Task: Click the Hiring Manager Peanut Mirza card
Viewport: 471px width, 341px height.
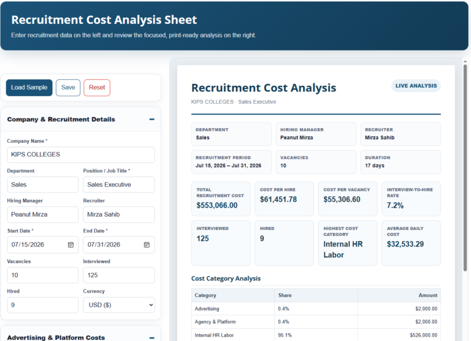Action: (316, 134)
